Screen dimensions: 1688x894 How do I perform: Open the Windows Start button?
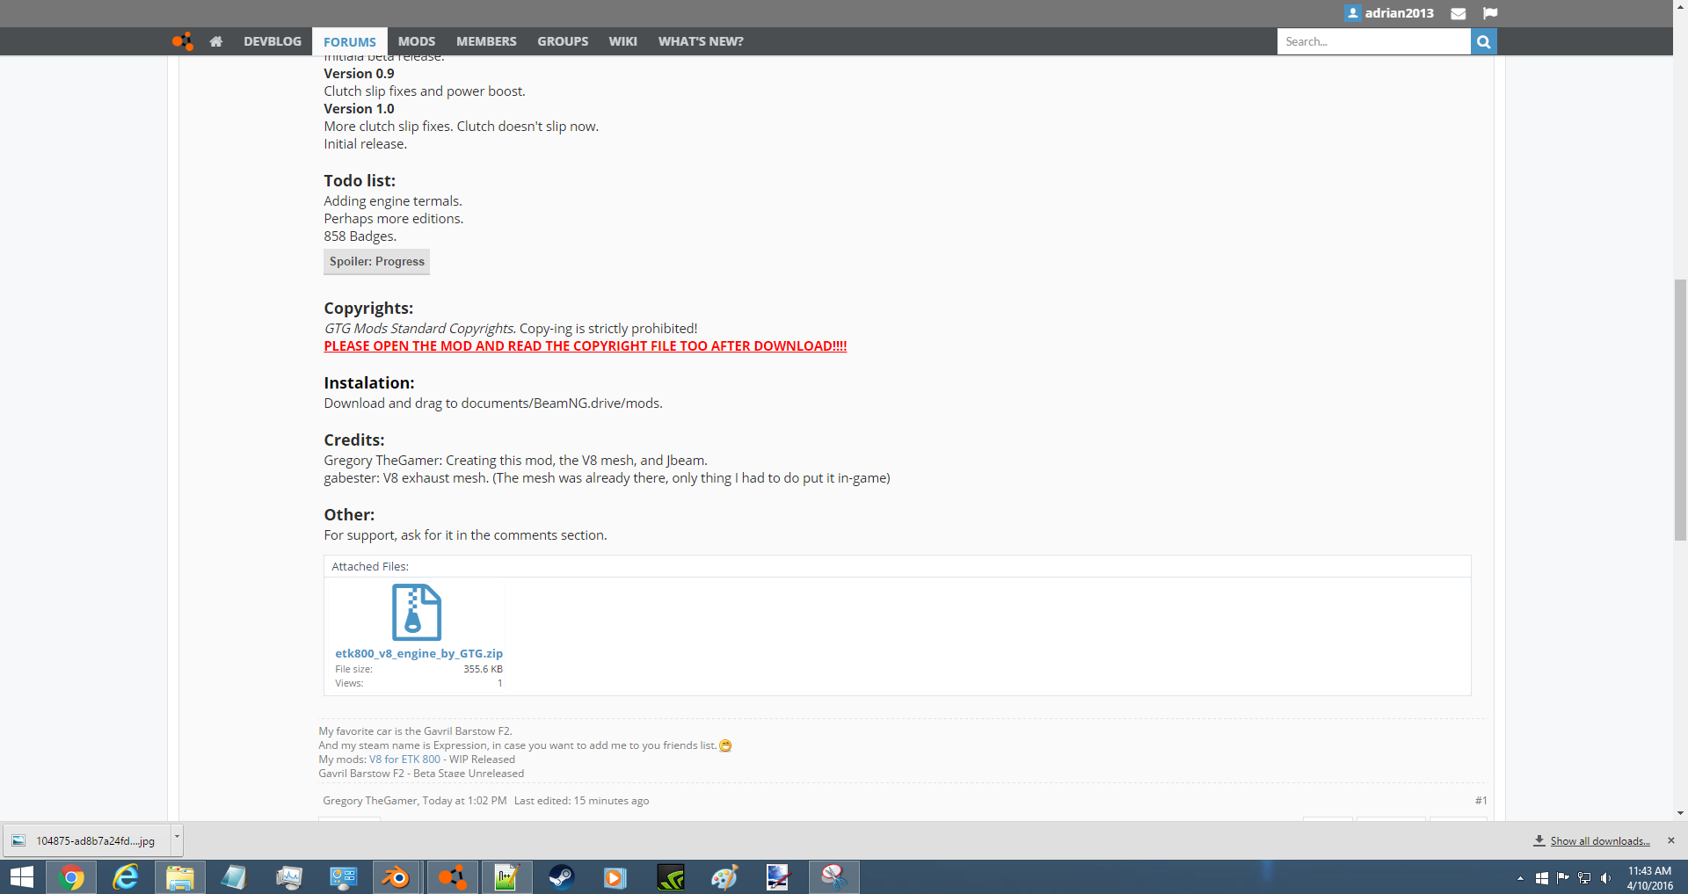21,877
